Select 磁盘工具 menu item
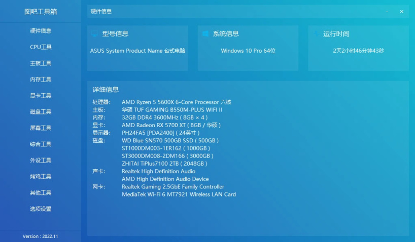This screenshot has height=242, width=415. [x=41, y=112]
